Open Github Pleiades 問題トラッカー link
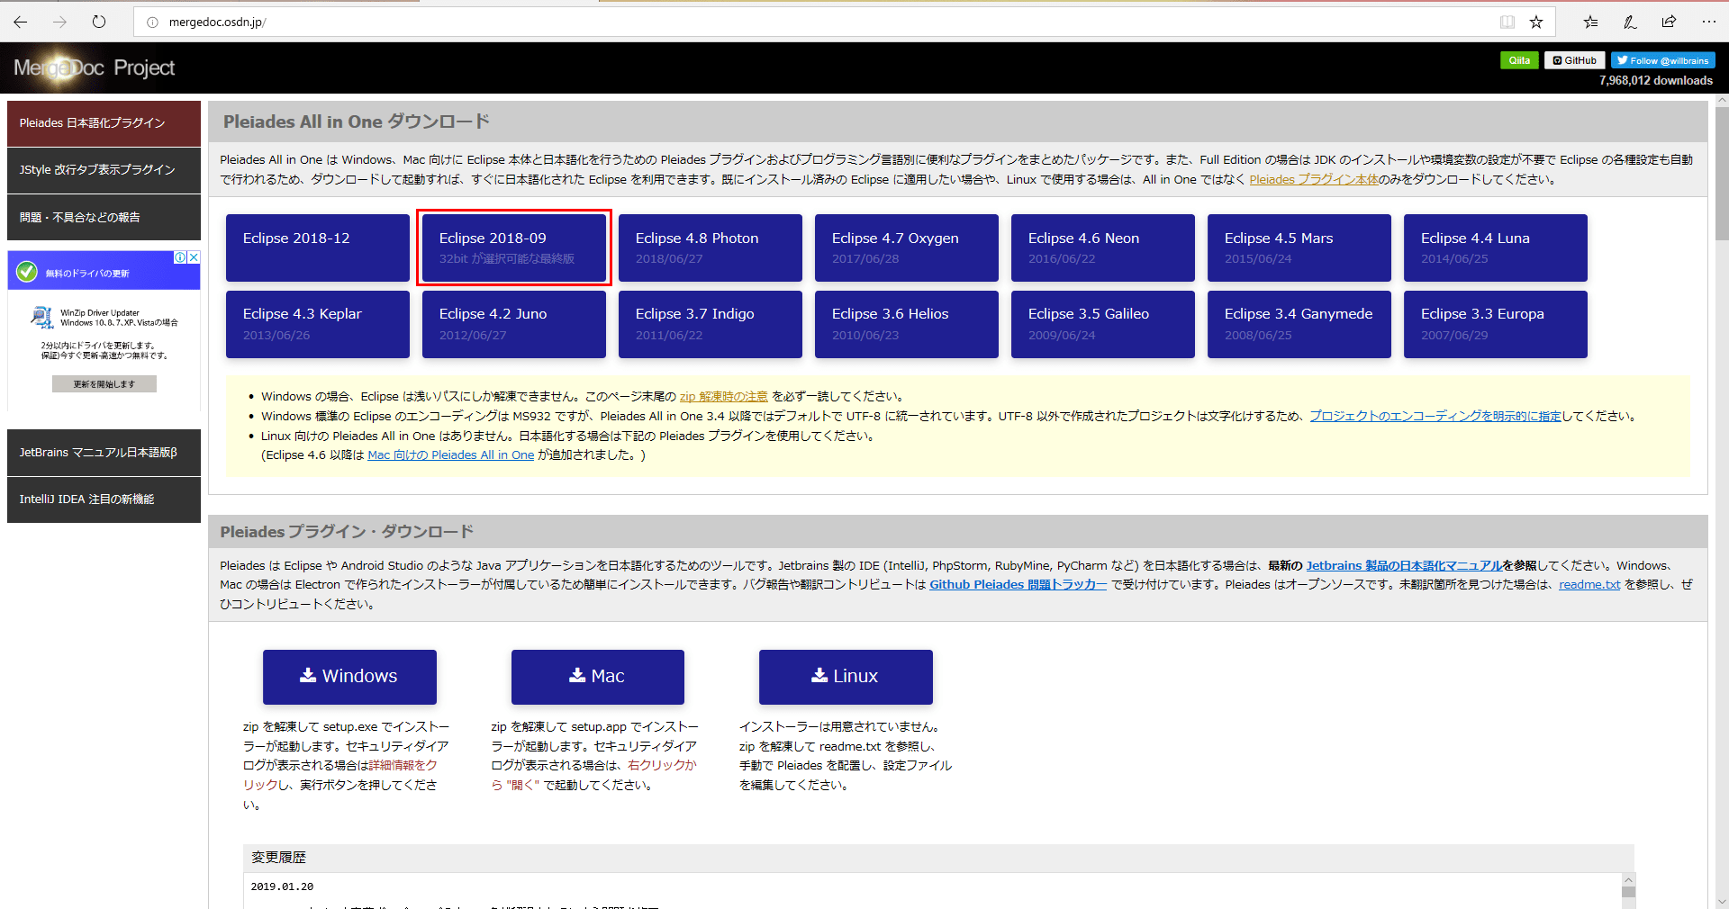The width and height of the screenshot is (1729, 909). pos(1018,584)
